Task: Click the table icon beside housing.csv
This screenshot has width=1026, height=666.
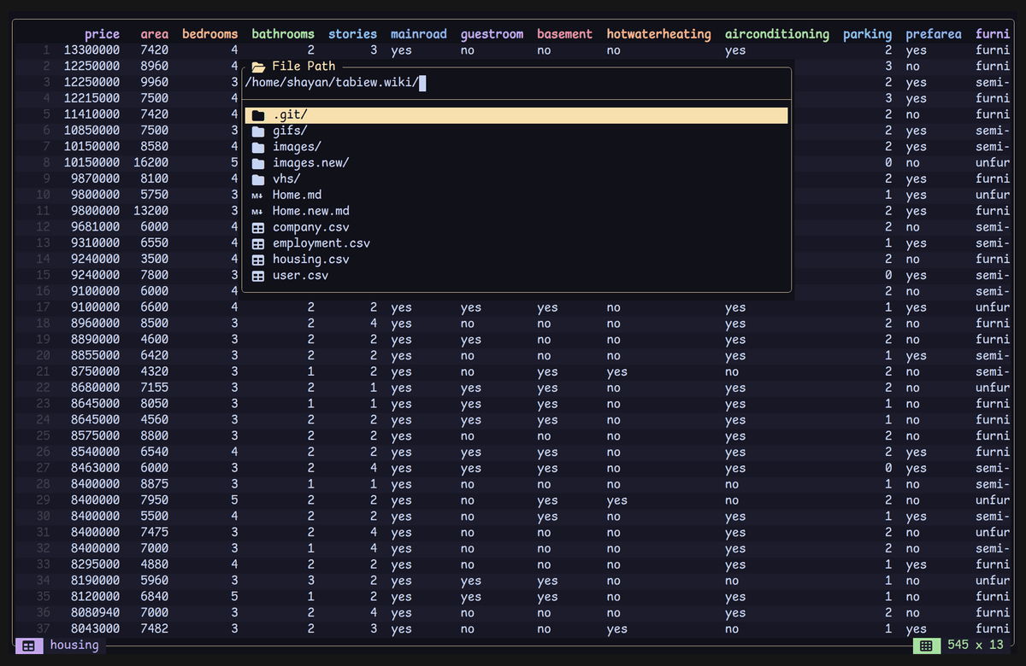Action: 258,260
